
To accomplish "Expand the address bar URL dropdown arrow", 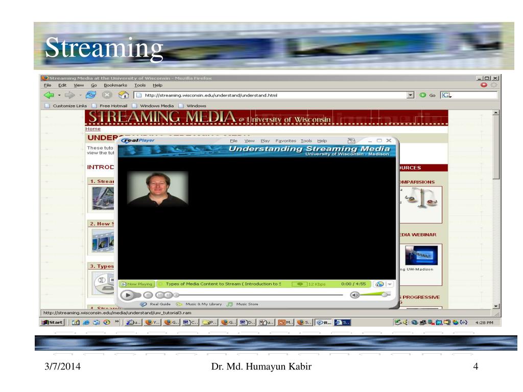I will (410, 95).
